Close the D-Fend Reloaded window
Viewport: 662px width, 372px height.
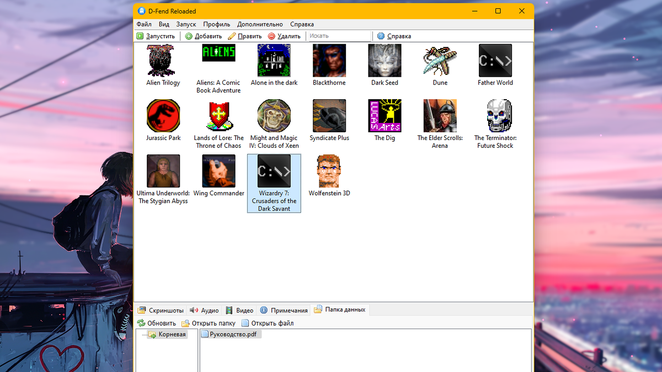[x=522, y=11]
